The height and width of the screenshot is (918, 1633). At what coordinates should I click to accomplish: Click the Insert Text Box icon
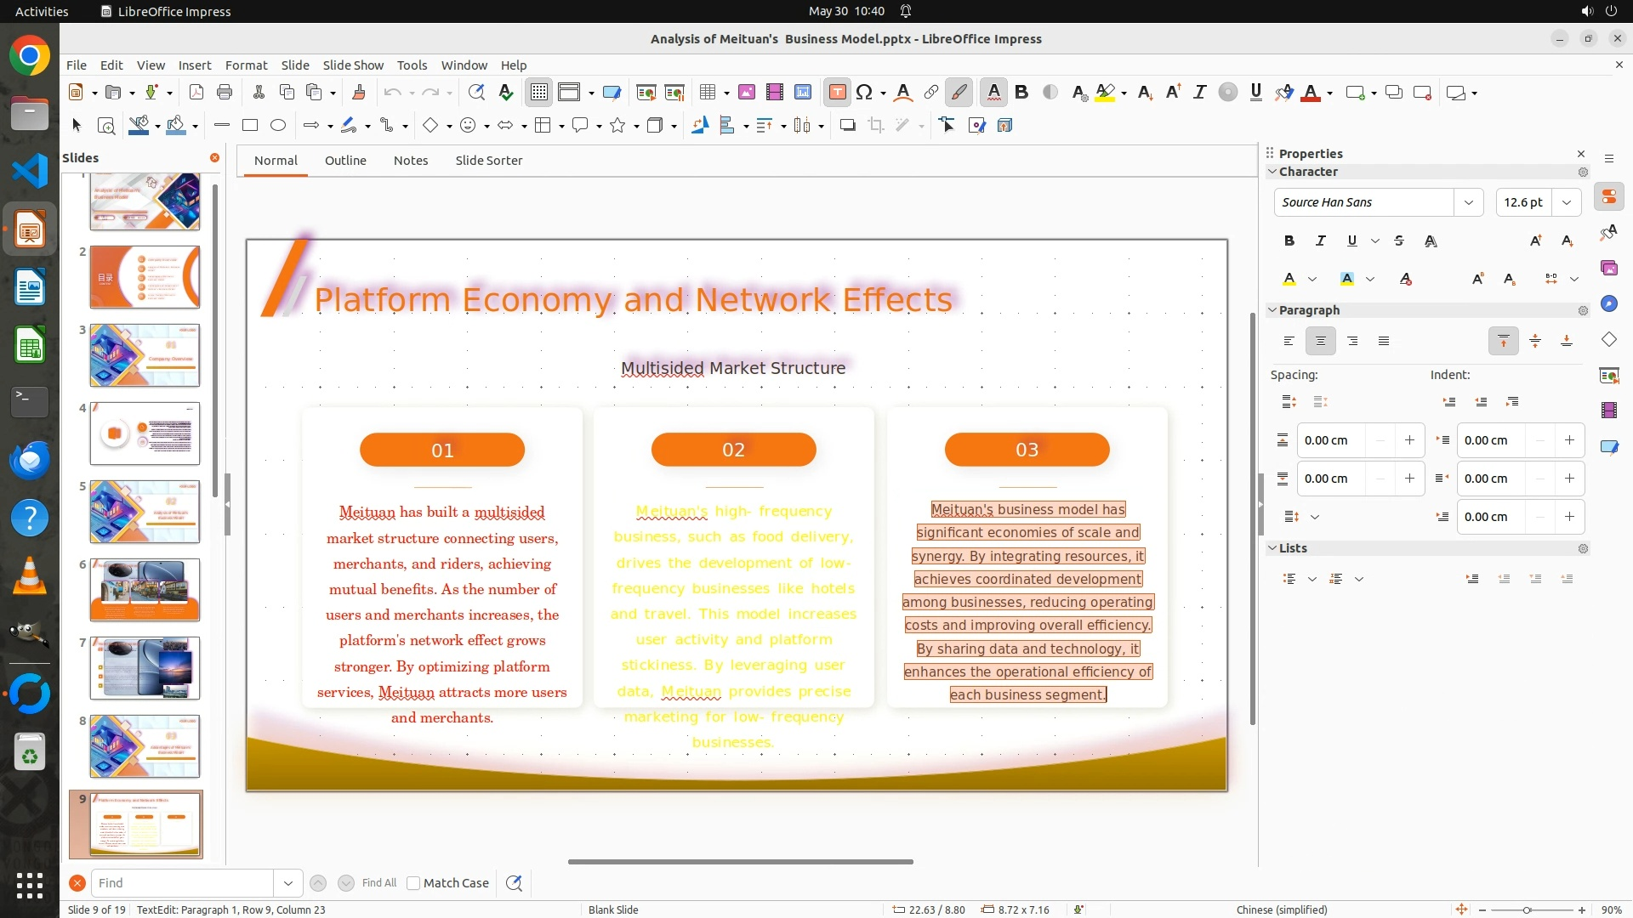[837, 93]
